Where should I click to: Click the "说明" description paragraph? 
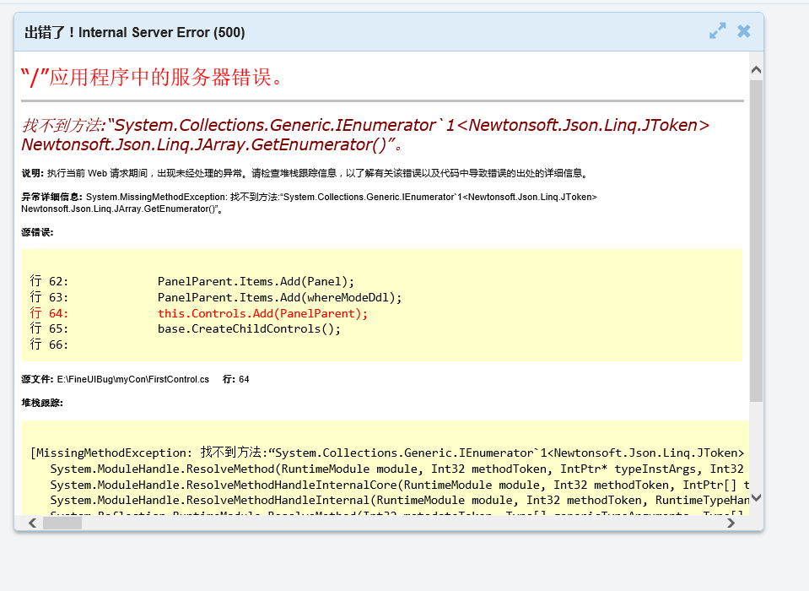pyautogui.click(x=304, y=173)
